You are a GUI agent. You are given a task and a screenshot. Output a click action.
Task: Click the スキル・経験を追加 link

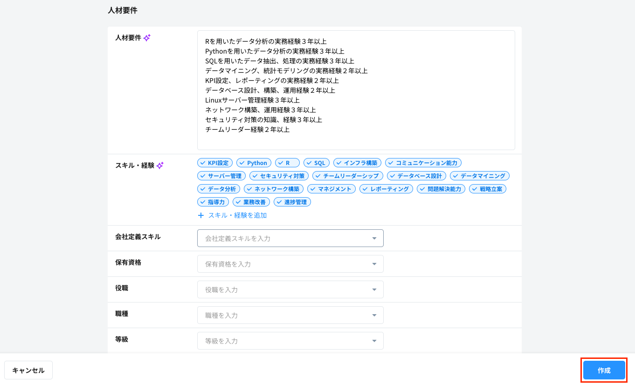(238, 215)
